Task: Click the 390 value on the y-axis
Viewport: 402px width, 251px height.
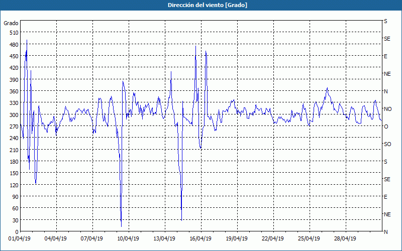Action: (x=14, y=80)
